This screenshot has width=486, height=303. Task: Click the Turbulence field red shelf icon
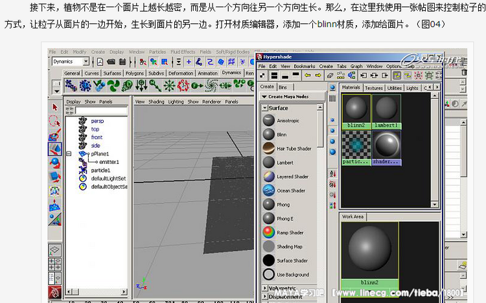point(183,85)
